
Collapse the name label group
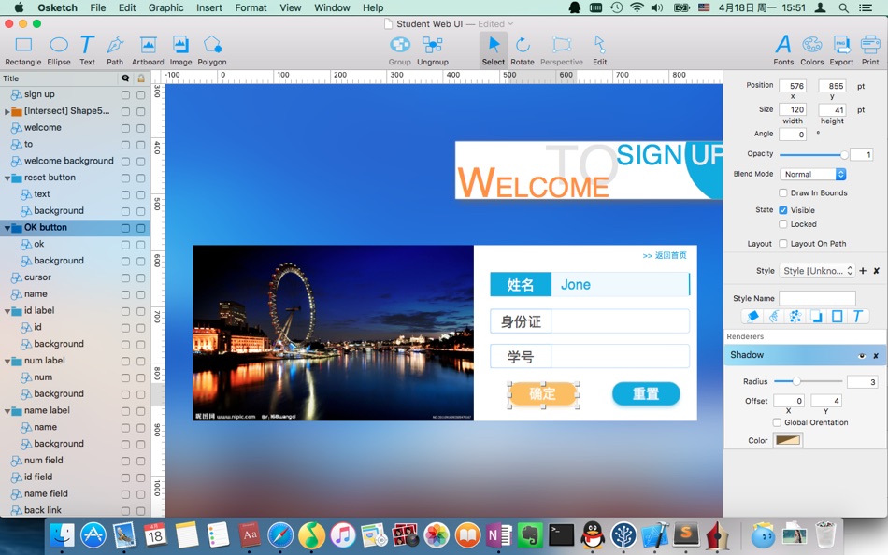(x=7, y=411)
